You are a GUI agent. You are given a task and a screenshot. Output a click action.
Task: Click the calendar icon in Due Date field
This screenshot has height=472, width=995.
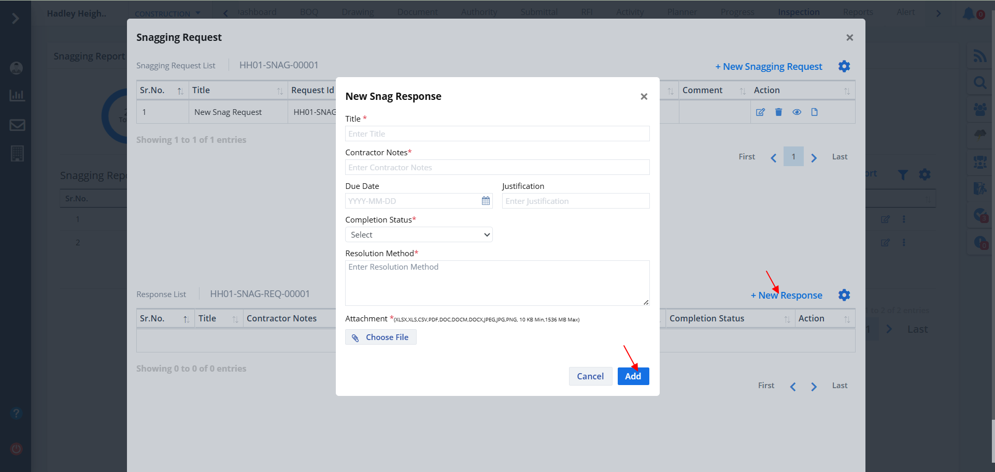click(486, 201)
